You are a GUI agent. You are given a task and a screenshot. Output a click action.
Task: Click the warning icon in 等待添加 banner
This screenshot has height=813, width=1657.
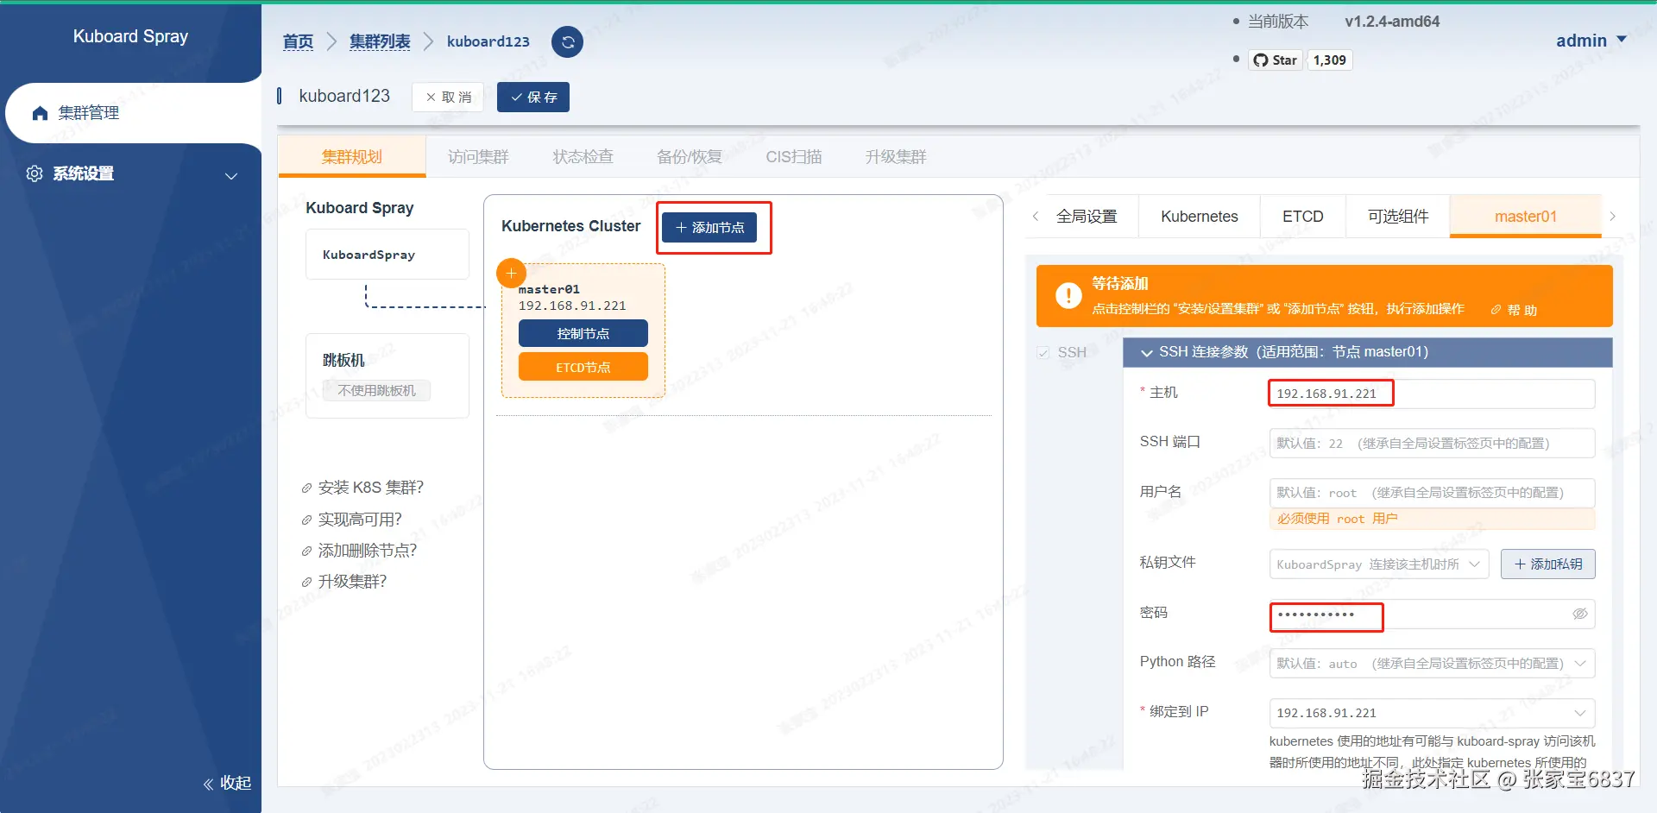(x=1068, y=296)
